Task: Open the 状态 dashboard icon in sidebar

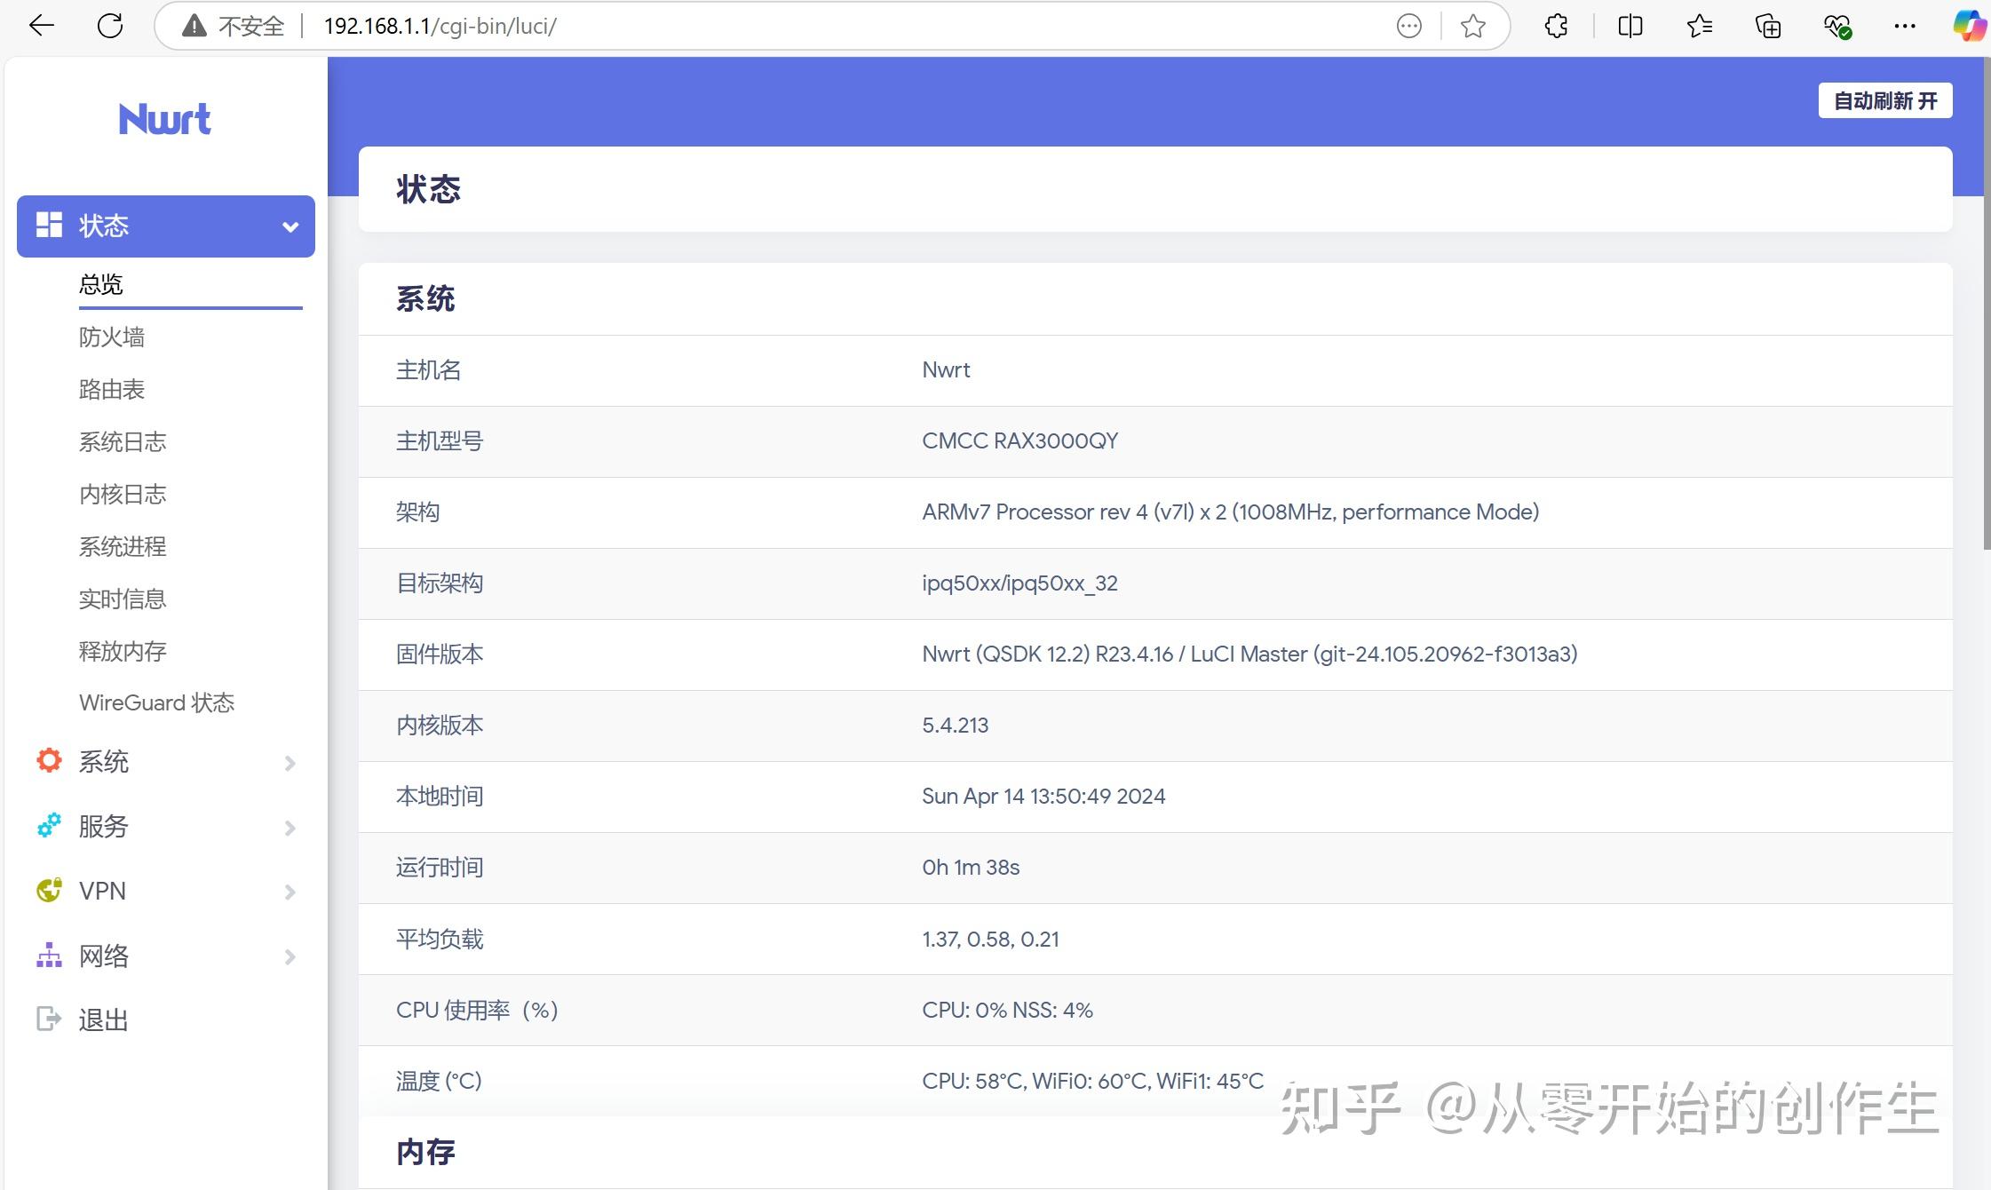Action: 48,225
